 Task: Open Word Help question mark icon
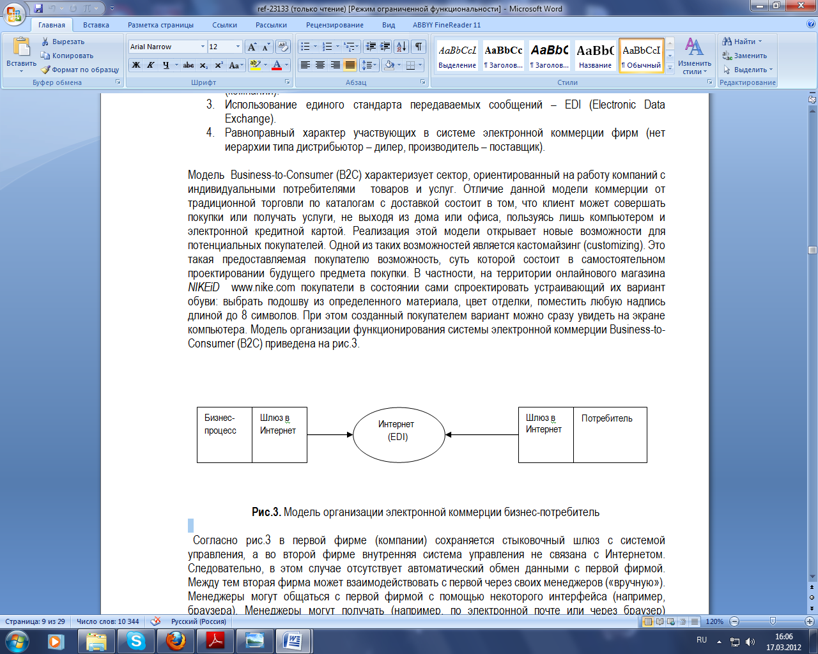(811, 24)
